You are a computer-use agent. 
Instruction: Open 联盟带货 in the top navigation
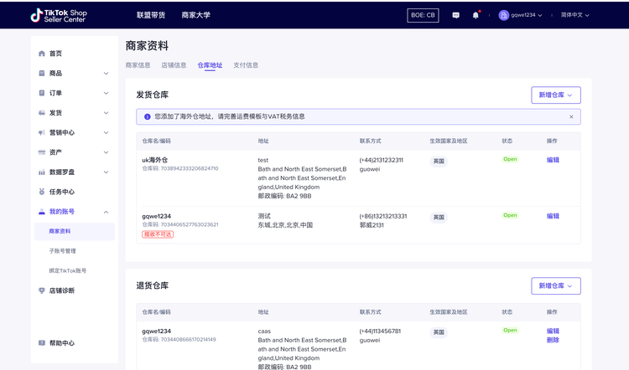(x=151, y=15)
